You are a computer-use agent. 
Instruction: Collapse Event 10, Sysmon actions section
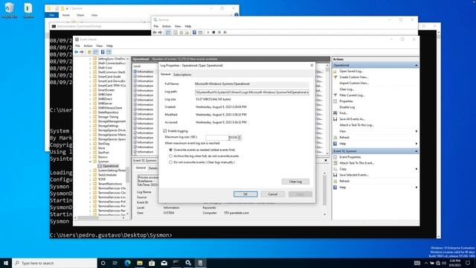click(416, 151)
